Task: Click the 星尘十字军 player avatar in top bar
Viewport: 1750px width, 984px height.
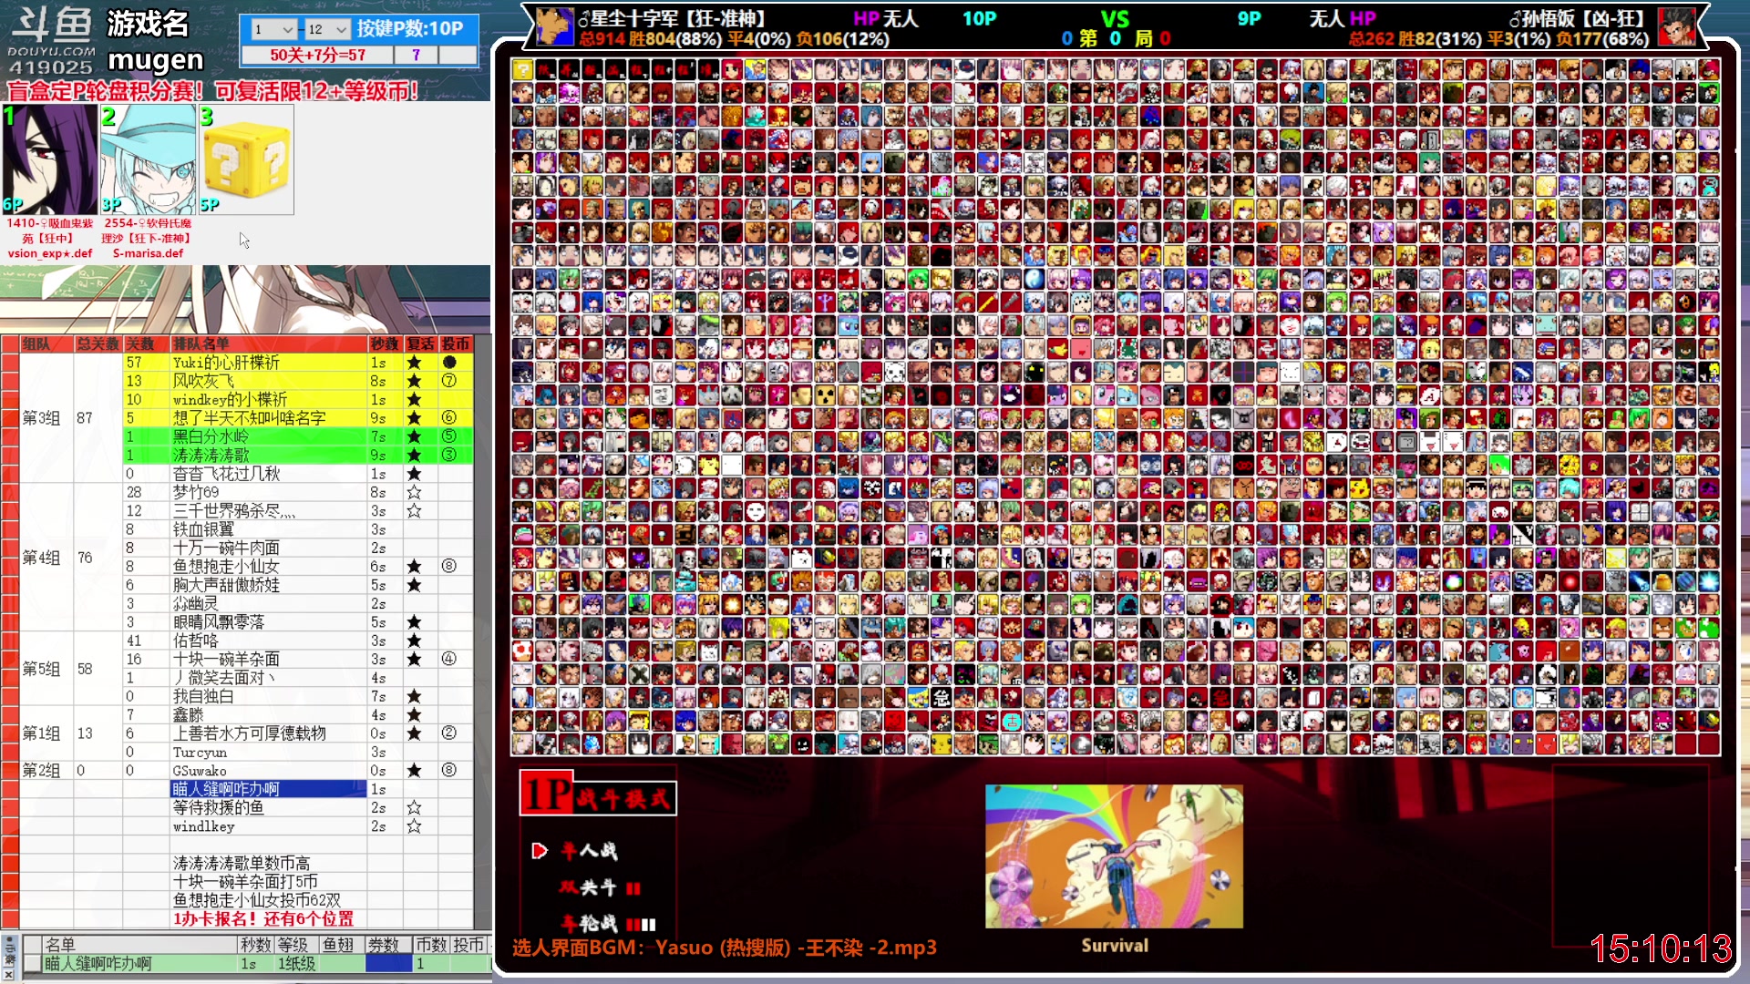Action: [x=554, y=26]
